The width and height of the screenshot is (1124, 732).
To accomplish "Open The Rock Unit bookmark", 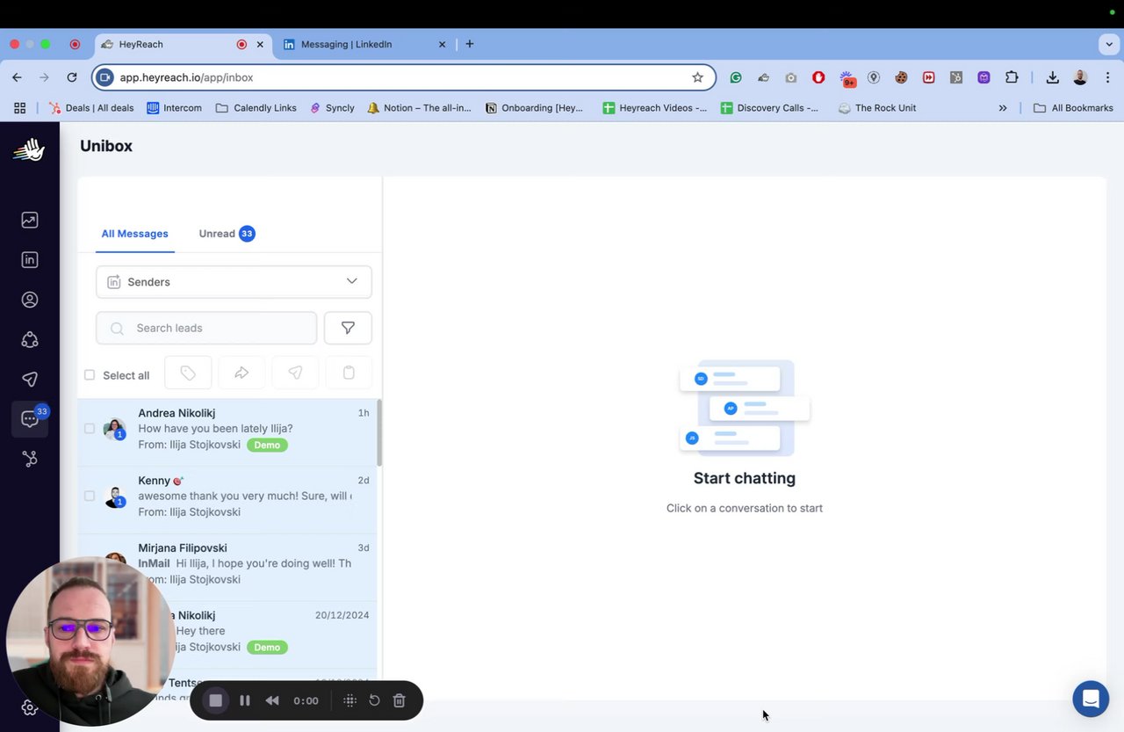I will coord(877,108).
